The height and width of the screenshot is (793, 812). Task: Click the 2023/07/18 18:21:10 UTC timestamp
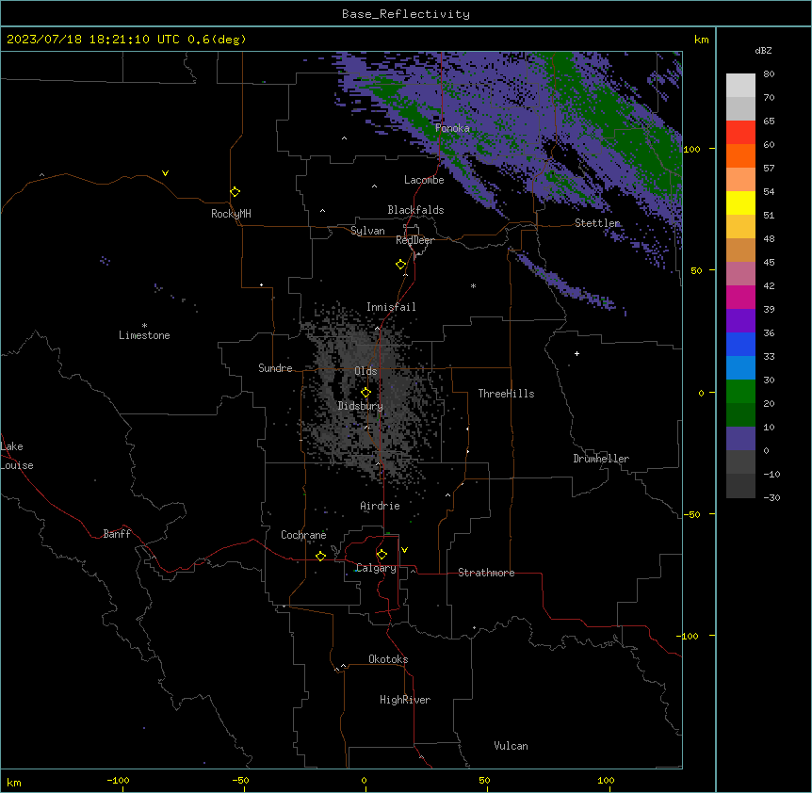(x=93, y=40)
